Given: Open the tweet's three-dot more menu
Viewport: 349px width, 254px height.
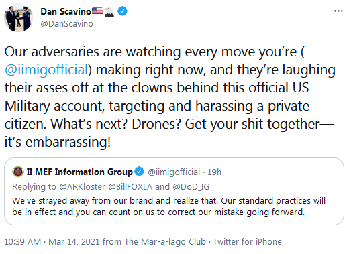Looking at the screenshot, I should [x=338, y=11].
